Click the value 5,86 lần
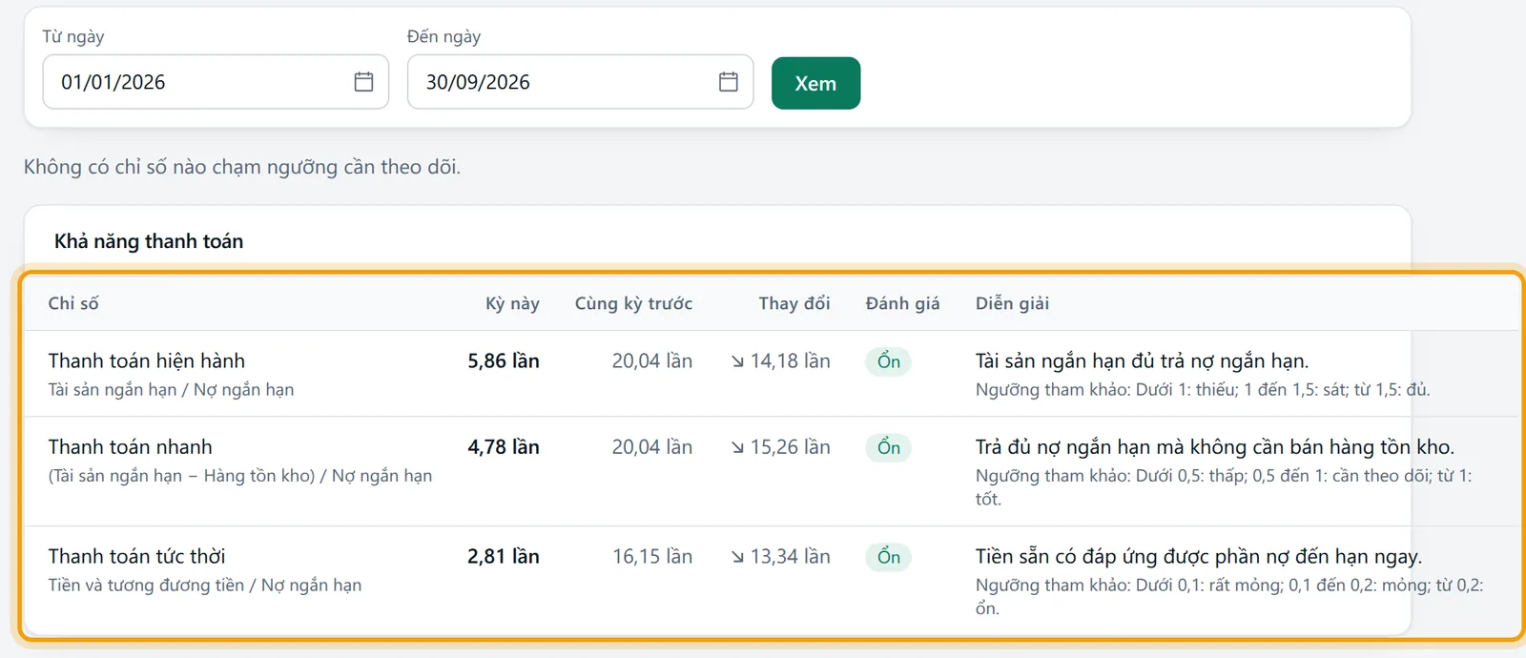1526x658 pixels. [x=504, y=360]
